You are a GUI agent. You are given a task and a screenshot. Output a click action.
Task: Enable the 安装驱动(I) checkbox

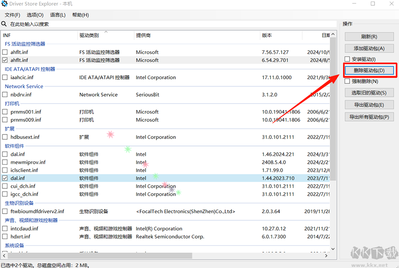(347, 59)
